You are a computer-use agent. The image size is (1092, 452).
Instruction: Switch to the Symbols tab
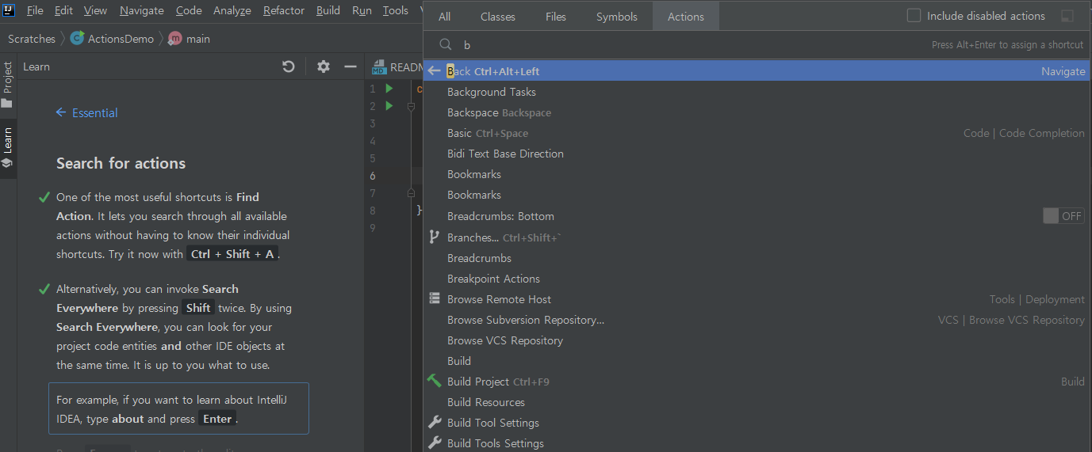coord(617,17)
